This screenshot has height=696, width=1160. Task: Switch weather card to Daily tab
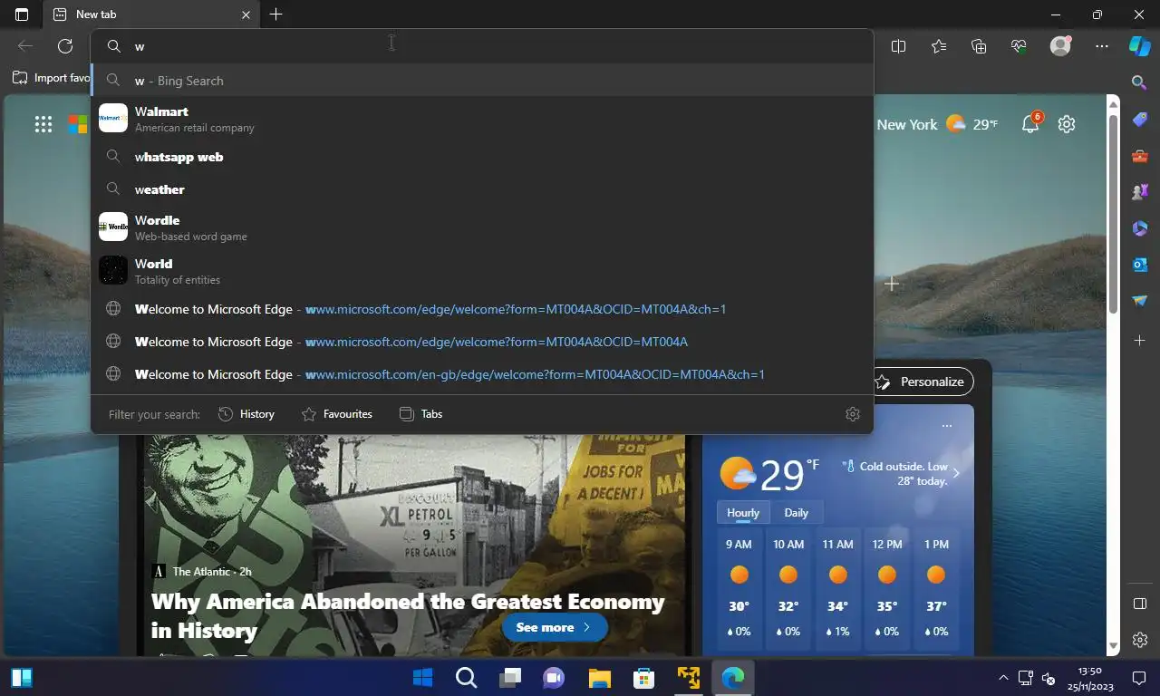[796, 513]
